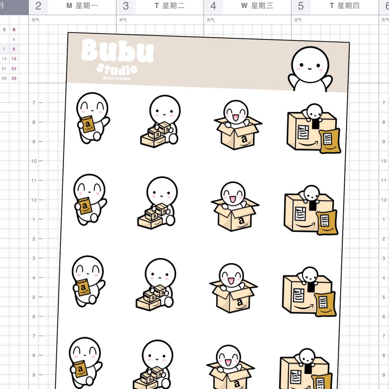Select date 22 in the mini calendar

14,69
